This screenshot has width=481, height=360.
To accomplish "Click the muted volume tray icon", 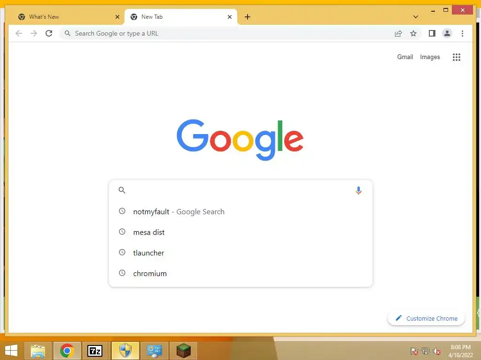I will point(437,351).
